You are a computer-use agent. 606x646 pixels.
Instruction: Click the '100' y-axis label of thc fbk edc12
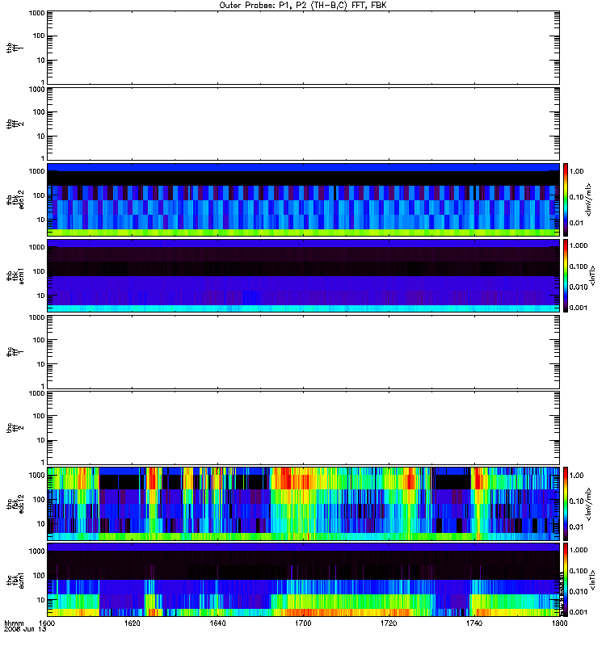coord(39,499)
